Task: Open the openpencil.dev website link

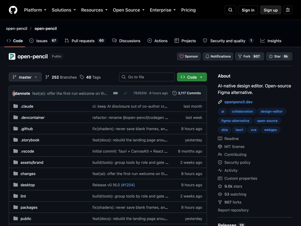Action: [x=238, y=102]
